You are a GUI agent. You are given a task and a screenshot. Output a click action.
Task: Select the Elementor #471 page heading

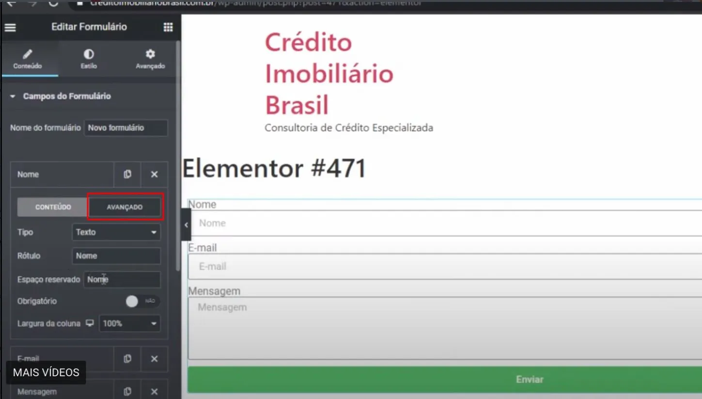click(x=274, y=169)
